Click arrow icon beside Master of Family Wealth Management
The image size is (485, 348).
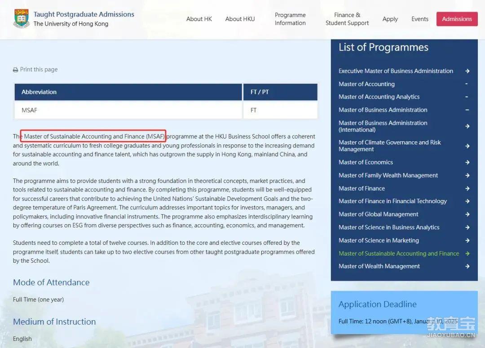coord(467,175)
